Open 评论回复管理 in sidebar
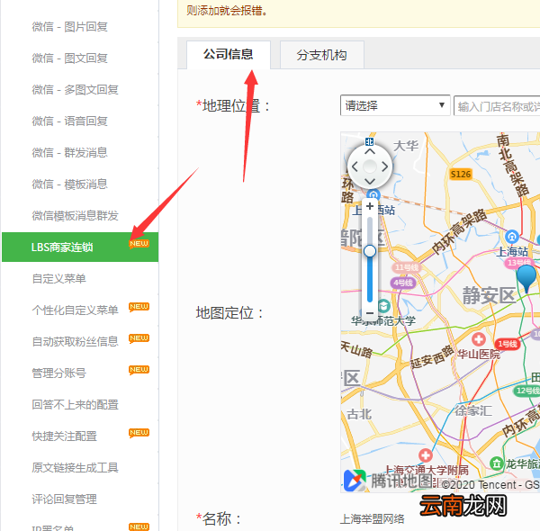The width and height of the screenshot is (540, 531). (x=65, y=499)
